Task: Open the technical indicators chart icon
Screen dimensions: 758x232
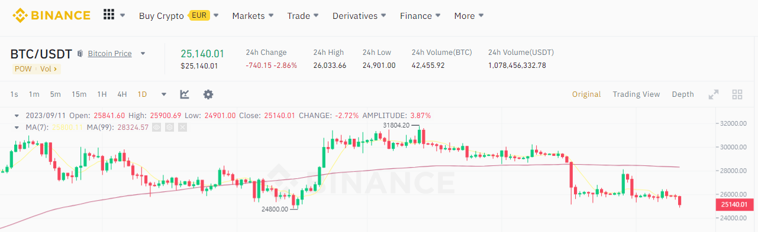Action: (x=185, y=94)
